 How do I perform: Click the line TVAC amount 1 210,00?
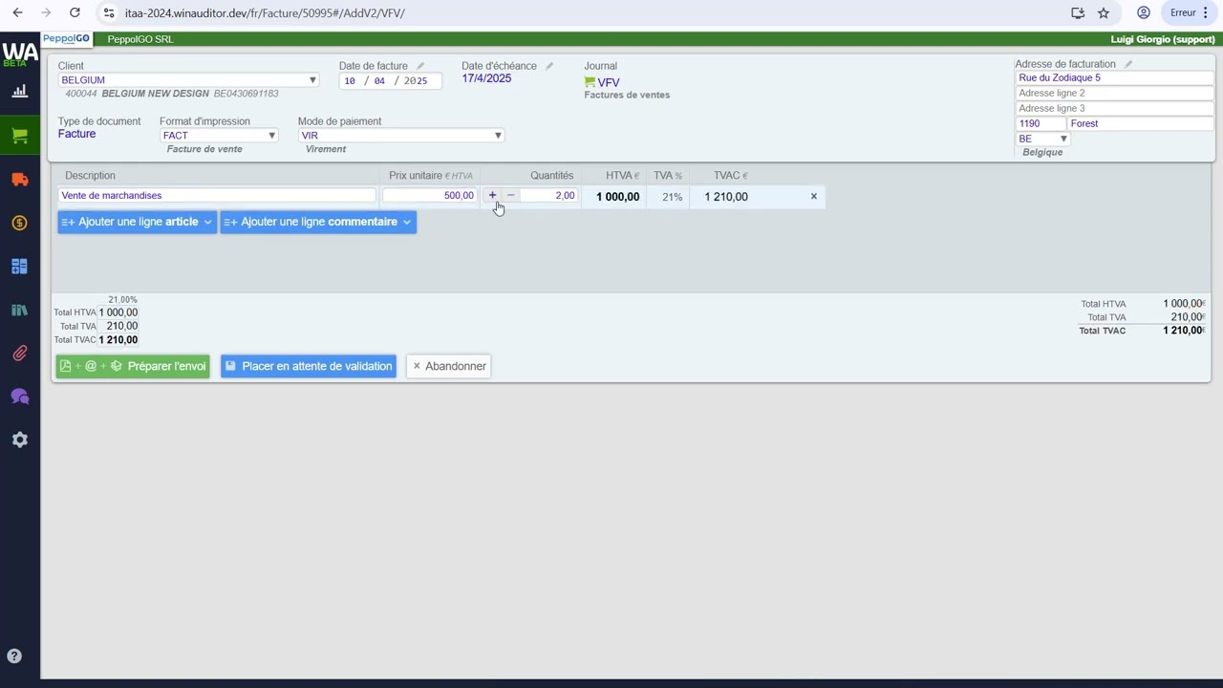tap(726, 197)
